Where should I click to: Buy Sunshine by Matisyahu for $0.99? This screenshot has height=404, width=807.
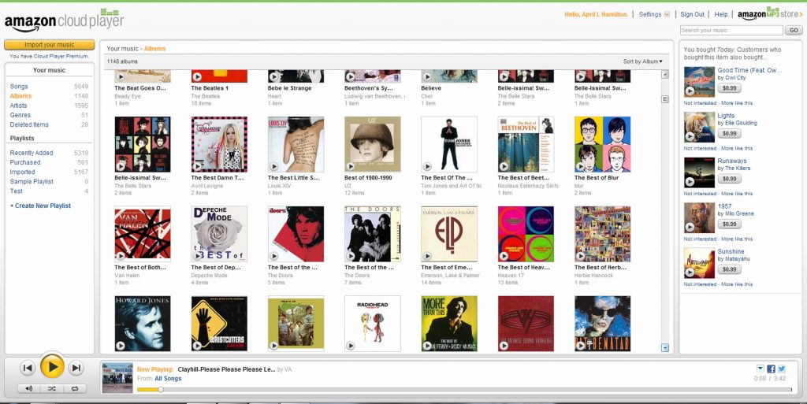click(729, 269)
